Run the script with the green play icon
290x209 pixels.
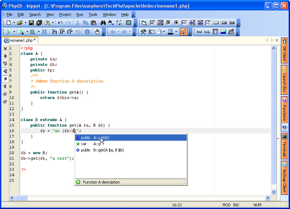8,32
